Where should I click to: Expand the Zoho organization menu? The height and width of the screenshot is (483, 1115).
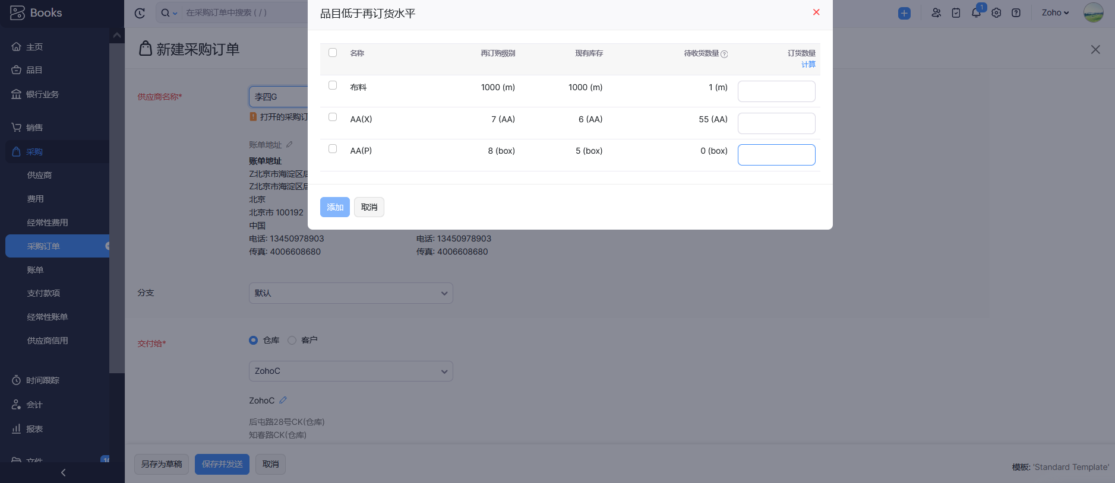pyautogui.click(x=1055, y=12)
